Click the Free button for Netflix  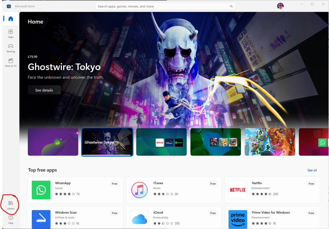(311, 184)
